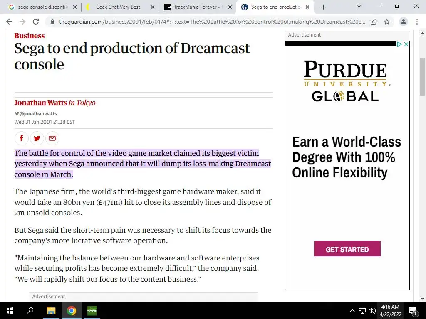Open a new browser tab
Viewport: 426px width, 319px height.
click(x=323, y=7)
